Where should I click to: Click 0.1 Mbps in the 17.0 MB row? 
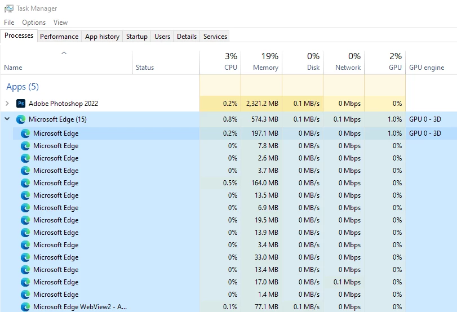[347, 282]
